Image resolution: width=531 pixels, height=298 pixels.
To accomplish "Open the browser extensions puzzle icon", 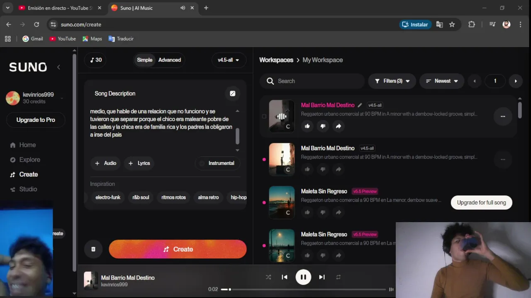I will click(472, 24).
